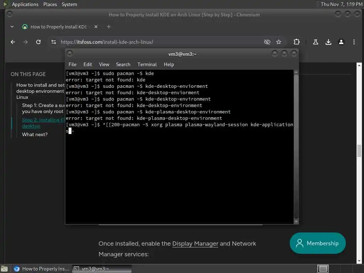Viewport: 364px width, 273px height.
Task: Open the terminal File menu
Action: 73,65
